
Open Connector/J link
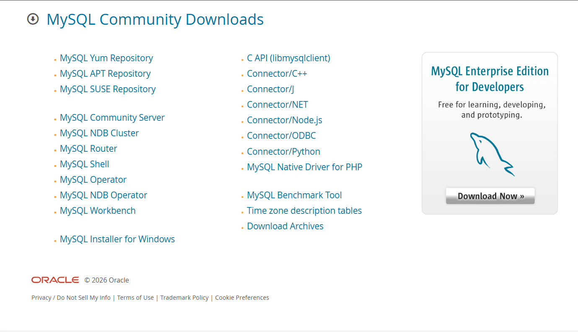[271, 89]
